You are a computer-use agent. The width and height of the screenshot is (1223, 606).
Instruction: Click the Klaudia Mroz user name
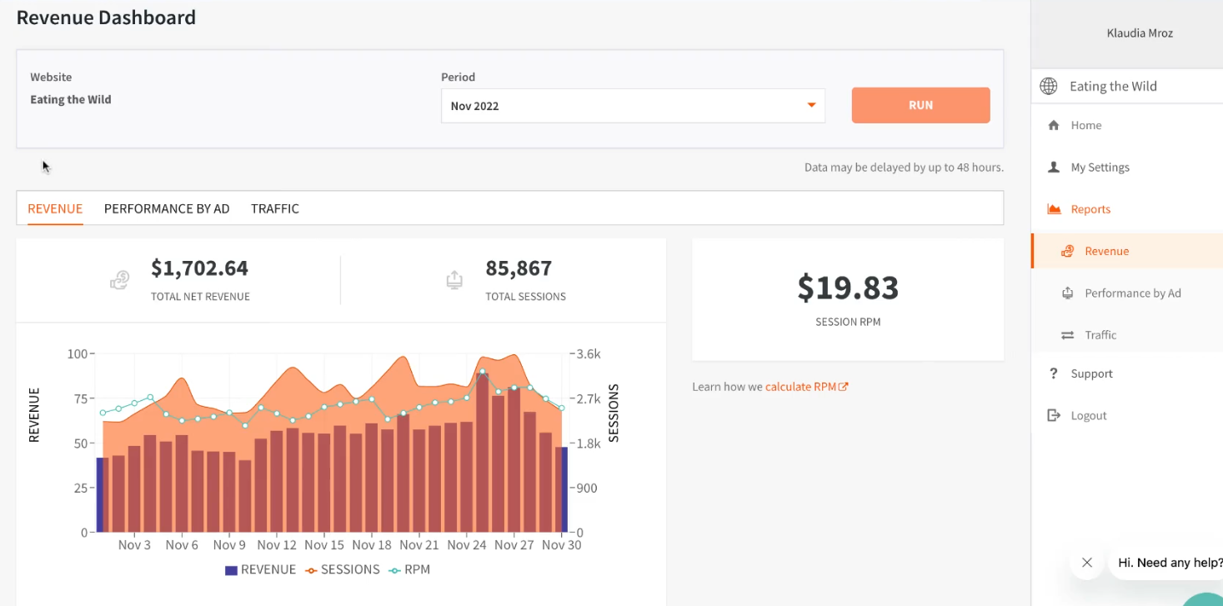tap(1140, 33)
